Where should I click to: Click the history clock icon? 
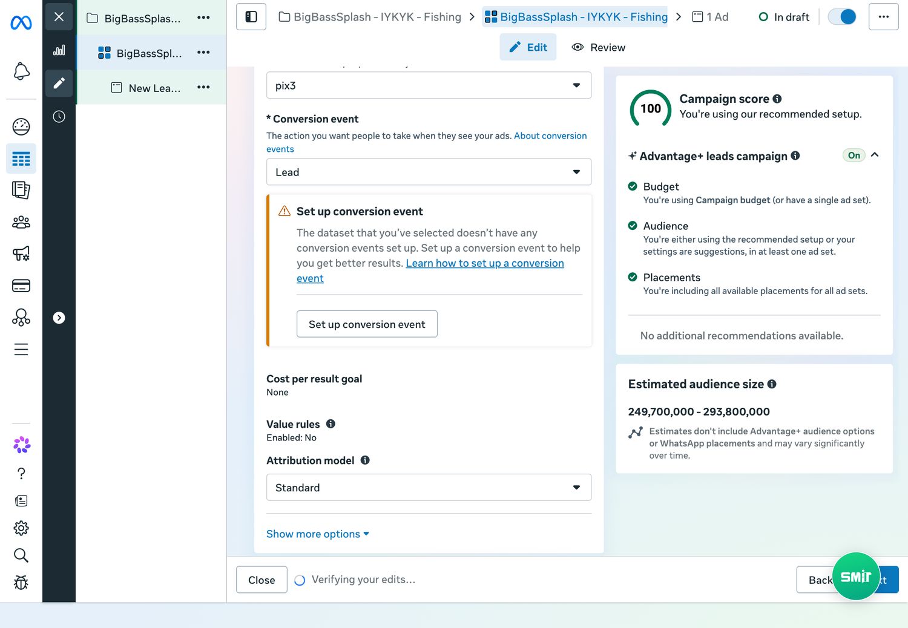tap(59, 116)
